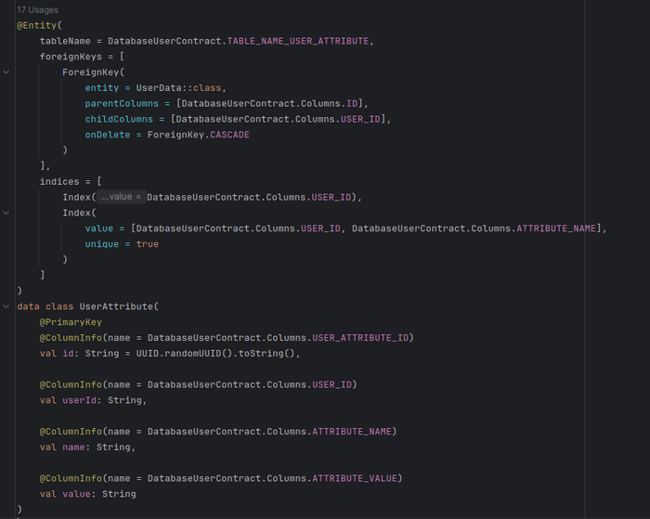Click the UserData class reference
The height and width of the screenshot is (519, 650).
click(157, 87)
